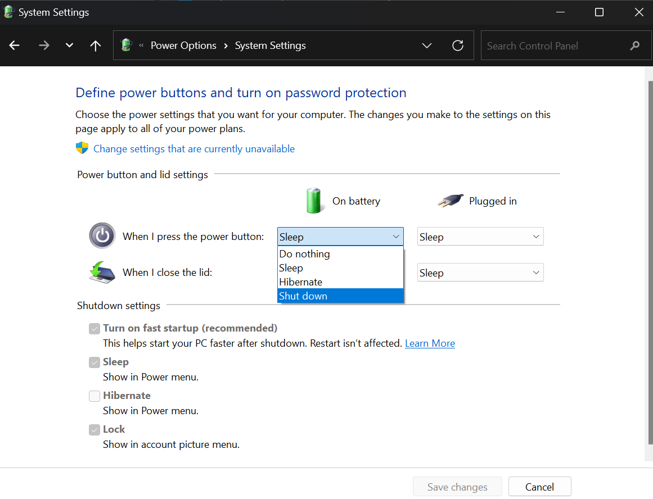This screenshot has width=653, height=499.
Task: Click the UAC shield icon
Action: click(x=82, y=148)
